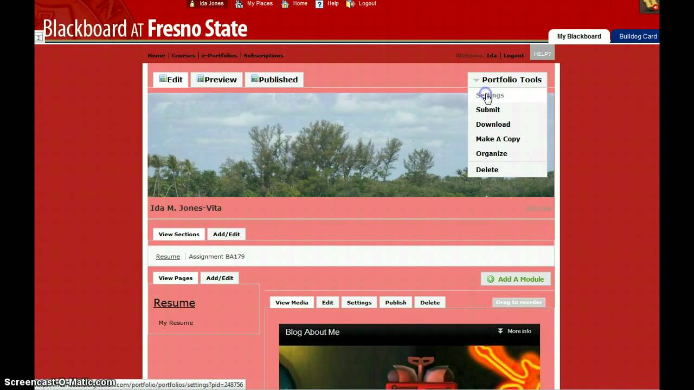Screen dimensions: 694x390
Task: Click More info on the video header
Action: pyautogui.click(x=515, y=331)
